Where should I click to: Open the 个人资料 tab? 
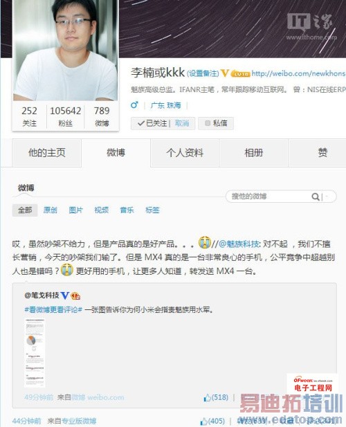[185, 153]
